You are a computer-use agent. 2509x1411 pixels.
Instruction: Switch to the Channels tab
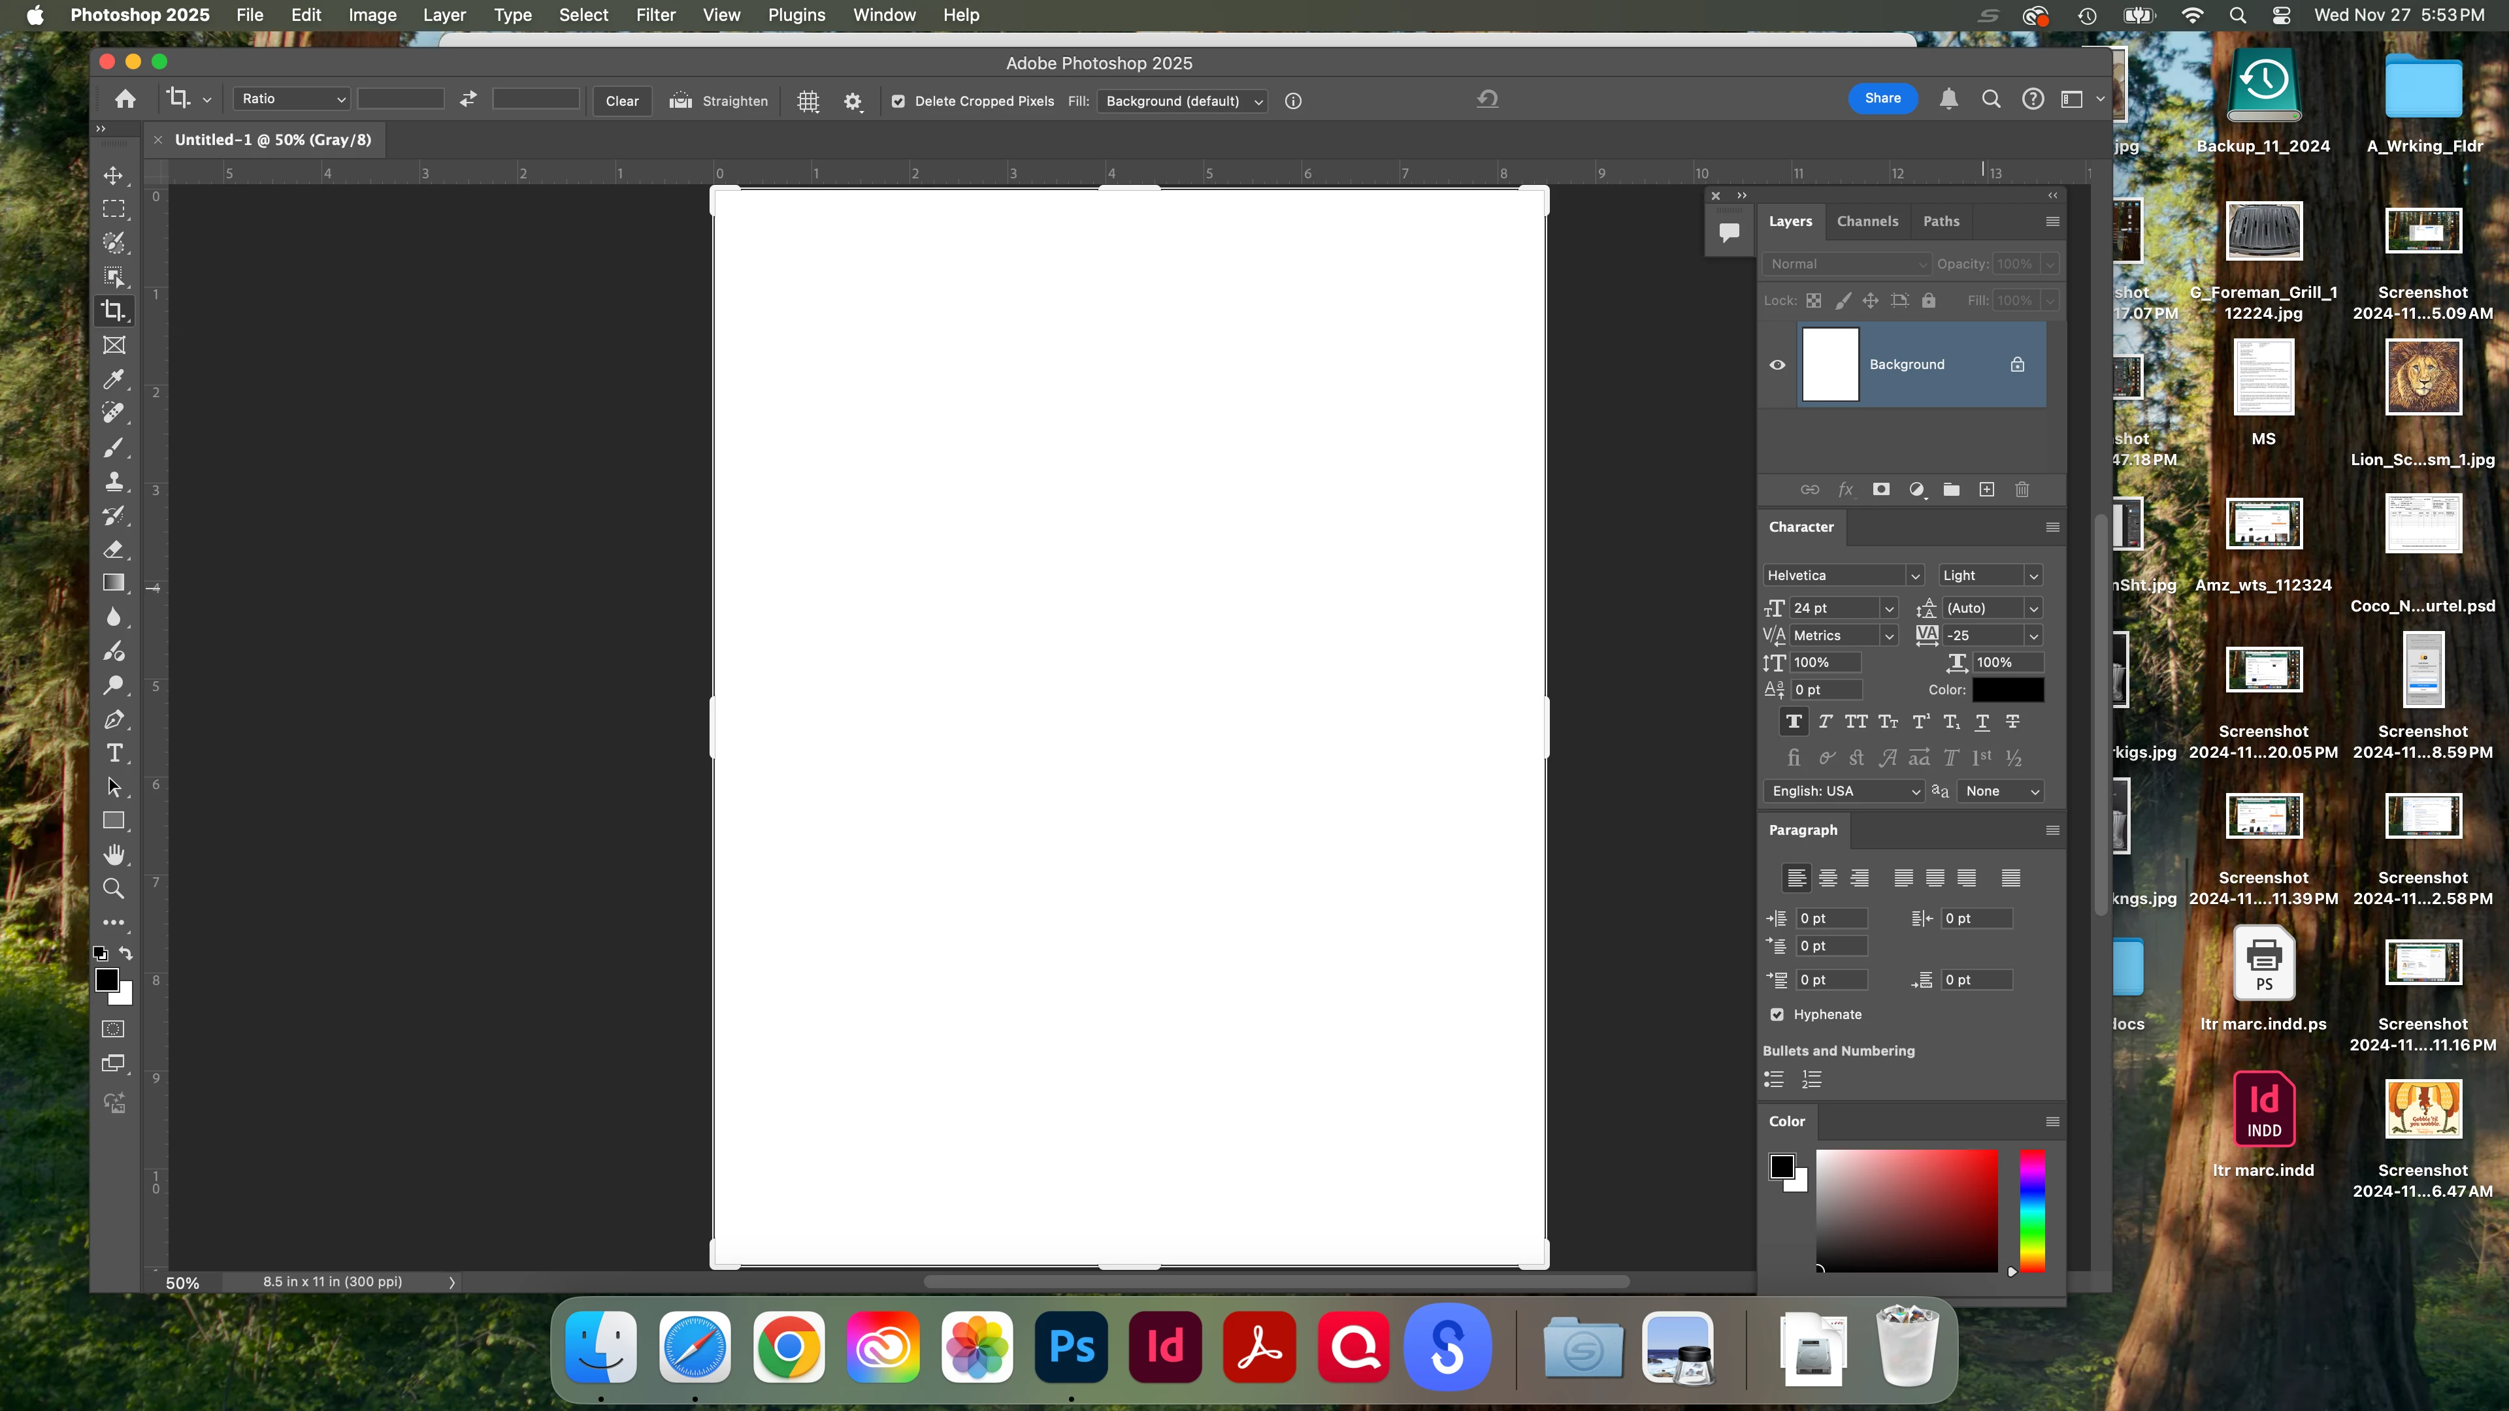coord(1867,221)
